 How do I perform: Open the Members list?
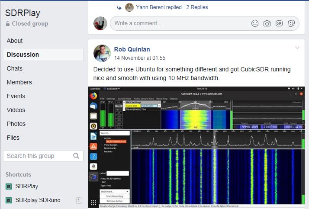(x=19, y=82)
